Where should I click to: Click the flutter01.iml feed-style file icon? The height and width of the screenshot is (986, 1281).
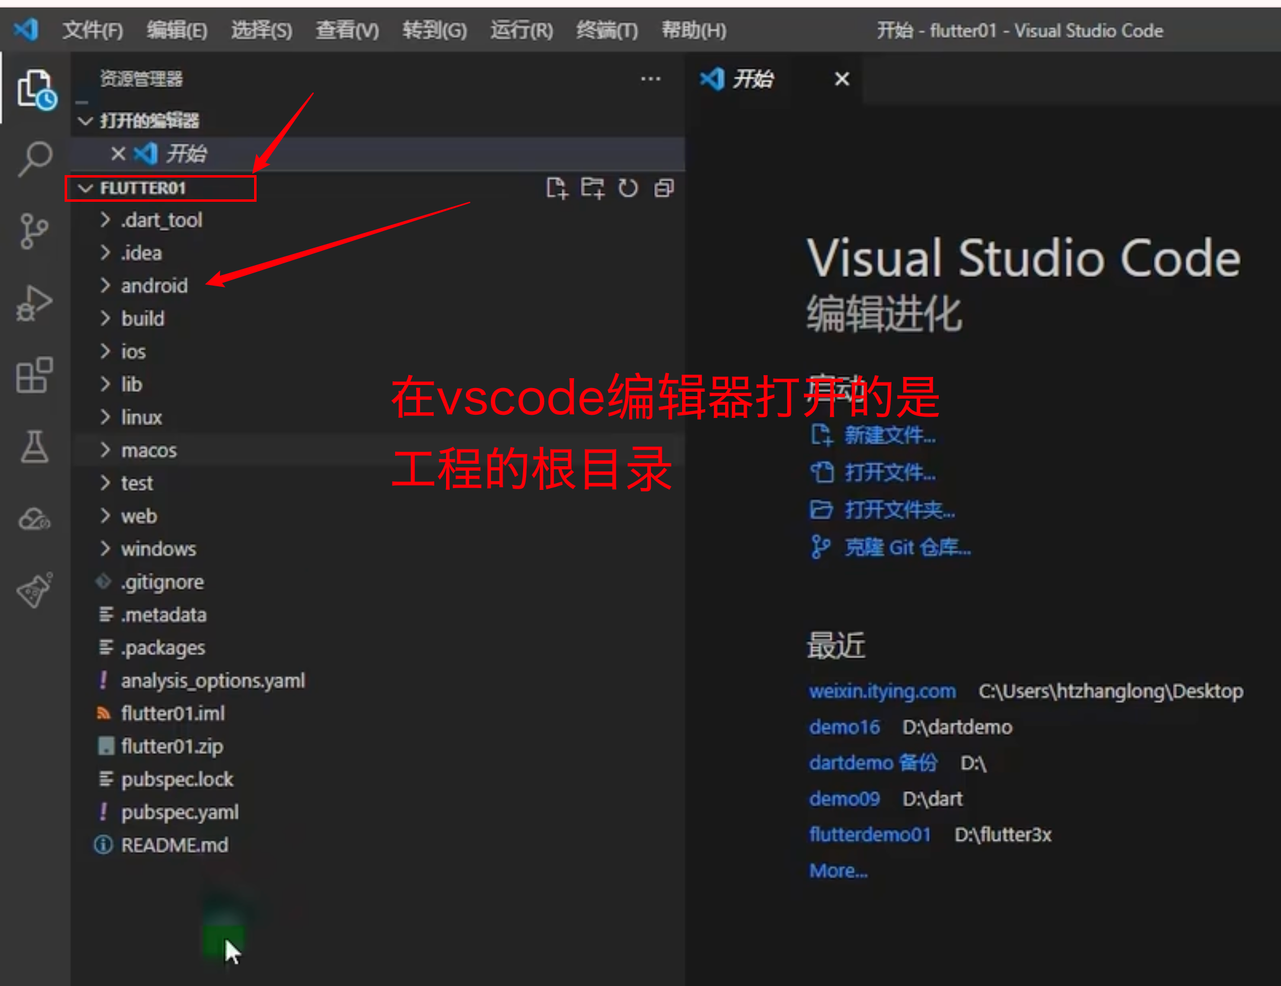[x=104, y=713]
